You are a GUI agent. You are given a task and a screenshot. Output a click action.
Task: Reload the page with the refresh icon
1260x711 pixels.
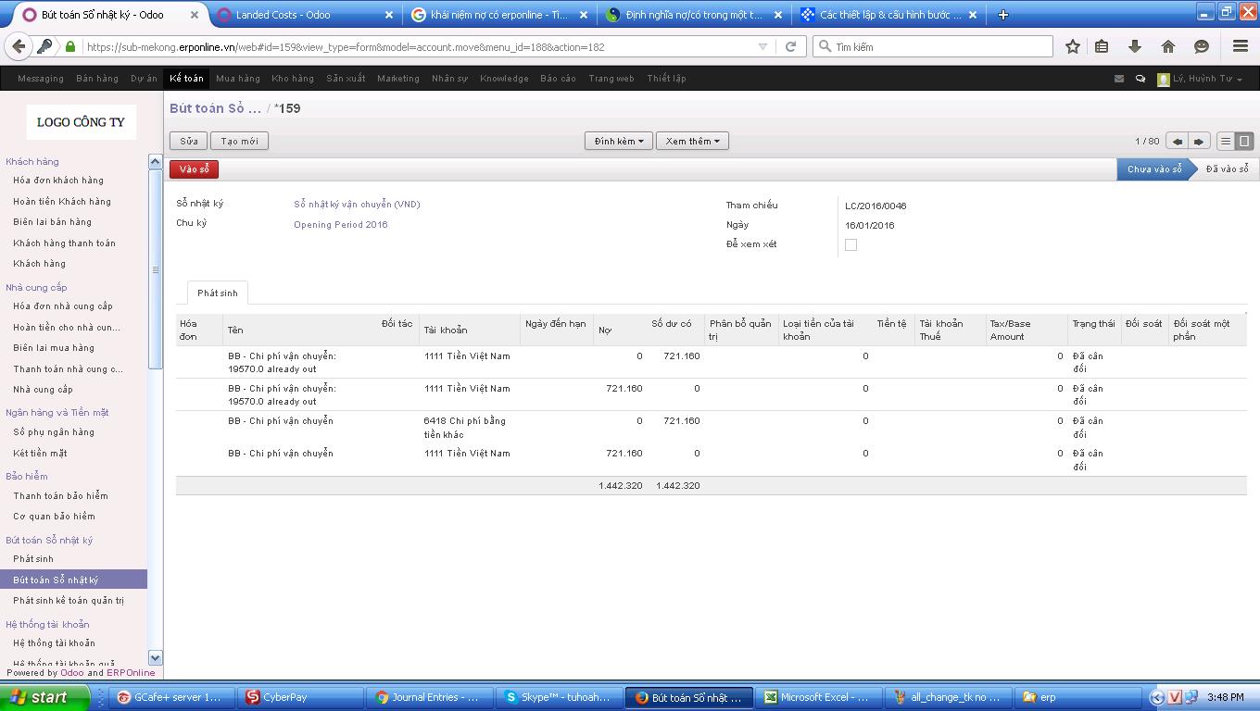tap(790, 46)
